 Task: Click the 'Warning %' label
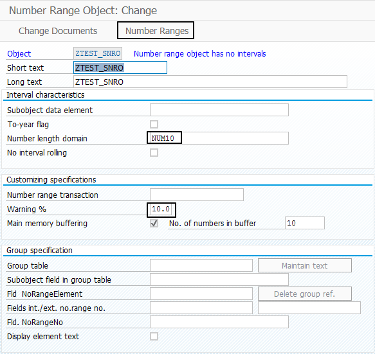[x=26, y=209]
